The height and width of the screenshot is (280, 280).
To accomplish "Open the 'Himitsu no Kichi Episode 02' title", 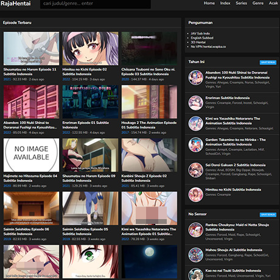I will 85,72.
